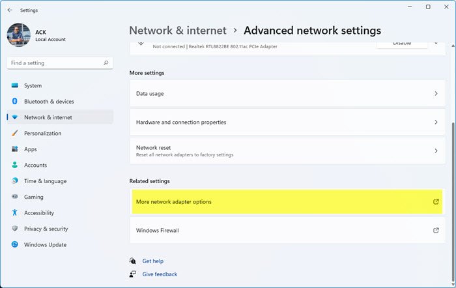
Task: Click the Apps grid icon
Action: click(x=14, y=149)
